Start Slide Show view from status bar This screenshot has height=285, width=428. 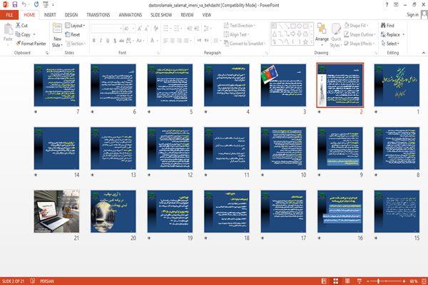360,281
